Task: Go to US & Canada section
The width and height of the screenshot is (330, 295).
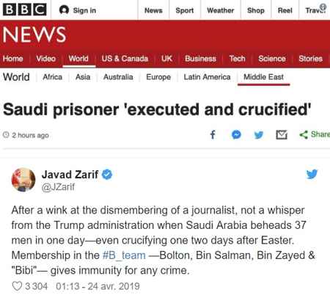Action: 125,59
